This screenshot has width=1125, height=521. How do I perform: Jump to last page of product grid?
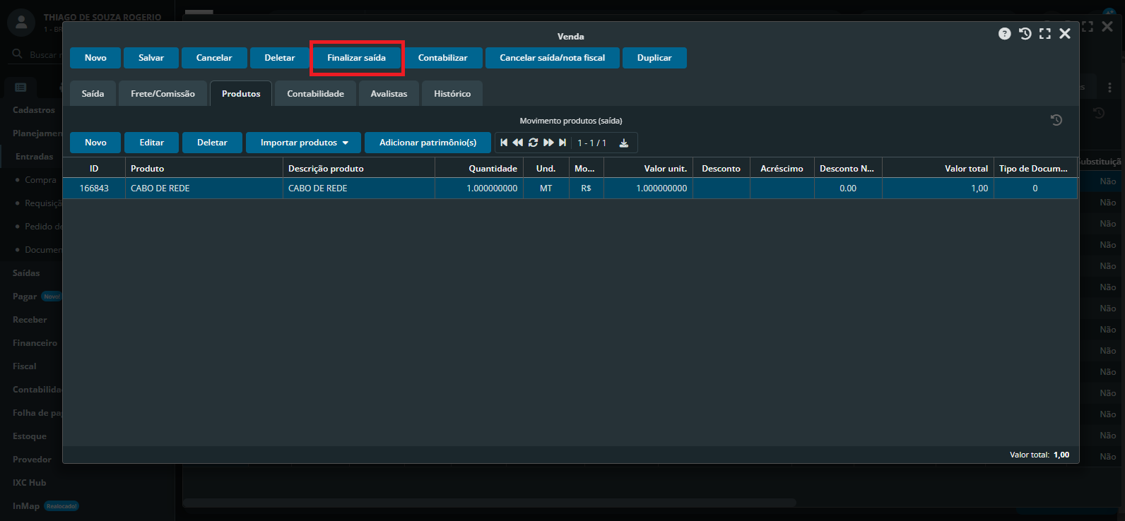coord(562,143)
